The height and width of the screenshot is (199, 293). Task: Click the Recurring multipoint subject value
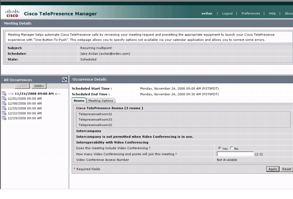[96, 48]
